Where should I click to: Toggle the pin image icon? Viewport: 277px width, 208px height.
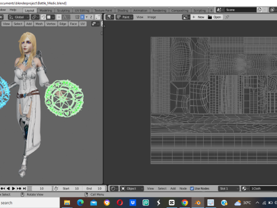coord(227,17)
